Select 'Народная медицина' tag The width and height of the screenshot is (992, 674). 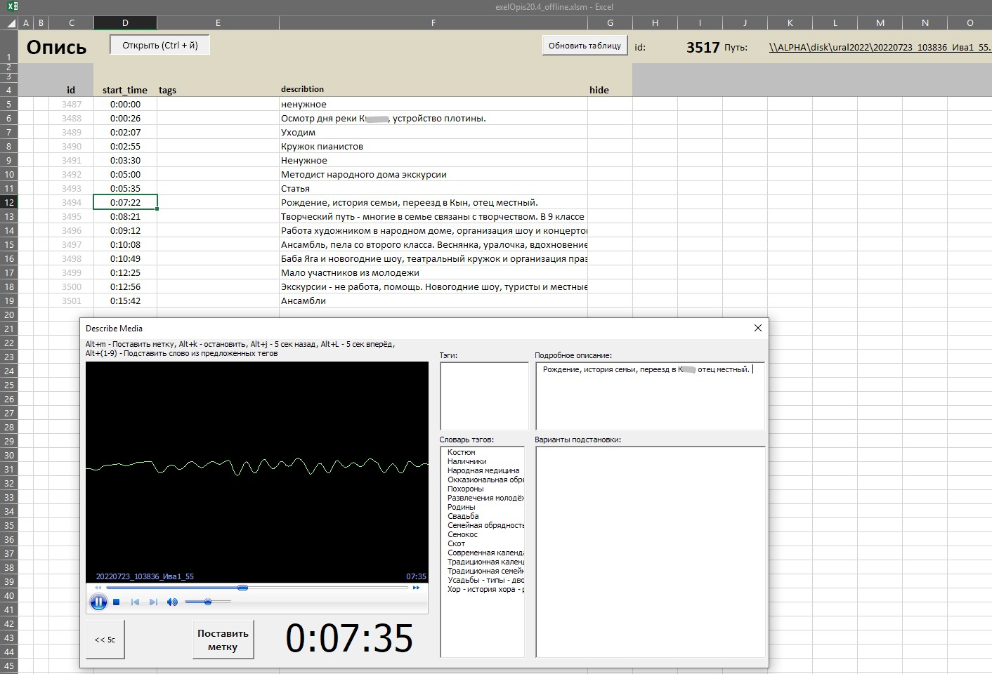[x=483, y=471]
